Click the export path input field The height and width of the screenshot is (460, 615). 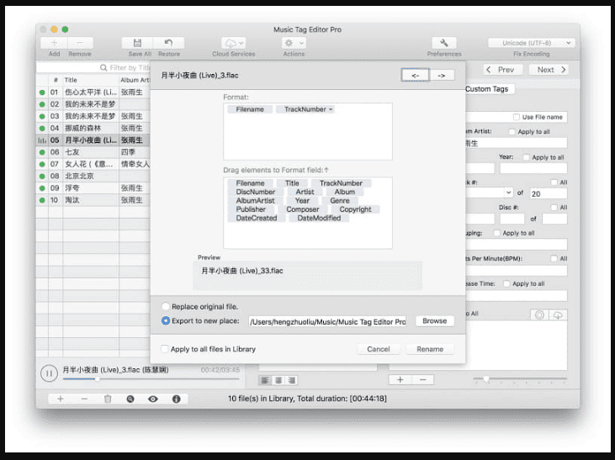(x=327, y=321)
